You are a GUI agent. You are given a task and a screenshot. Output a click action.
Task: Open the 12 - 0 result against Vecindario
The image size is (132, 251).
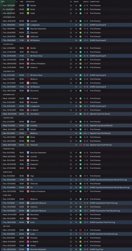point(85,114)
